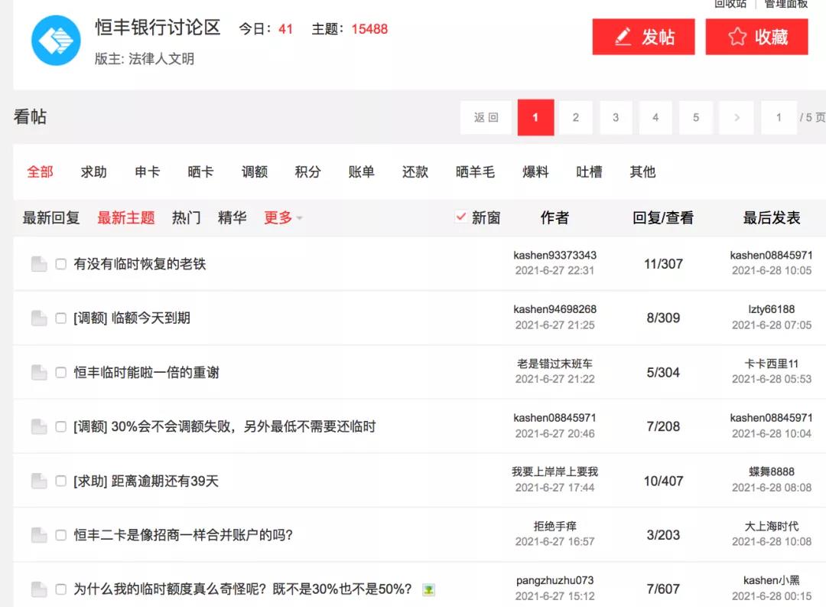Select the 申卡 category tab
The height and width of the screenshot is (607, 826).
148,172
